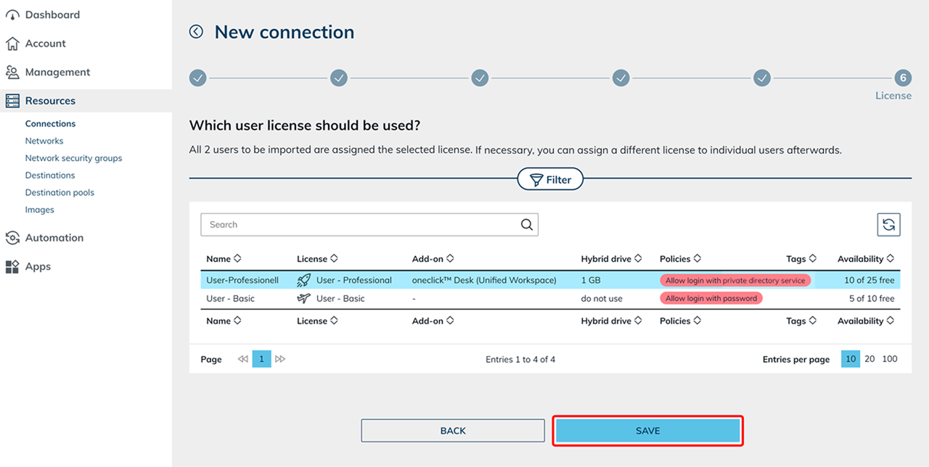The height and width of the screenshot is (467, 929).
Task: Open Images under Resources
Action: pyautogui.click(x=40, y=210)
